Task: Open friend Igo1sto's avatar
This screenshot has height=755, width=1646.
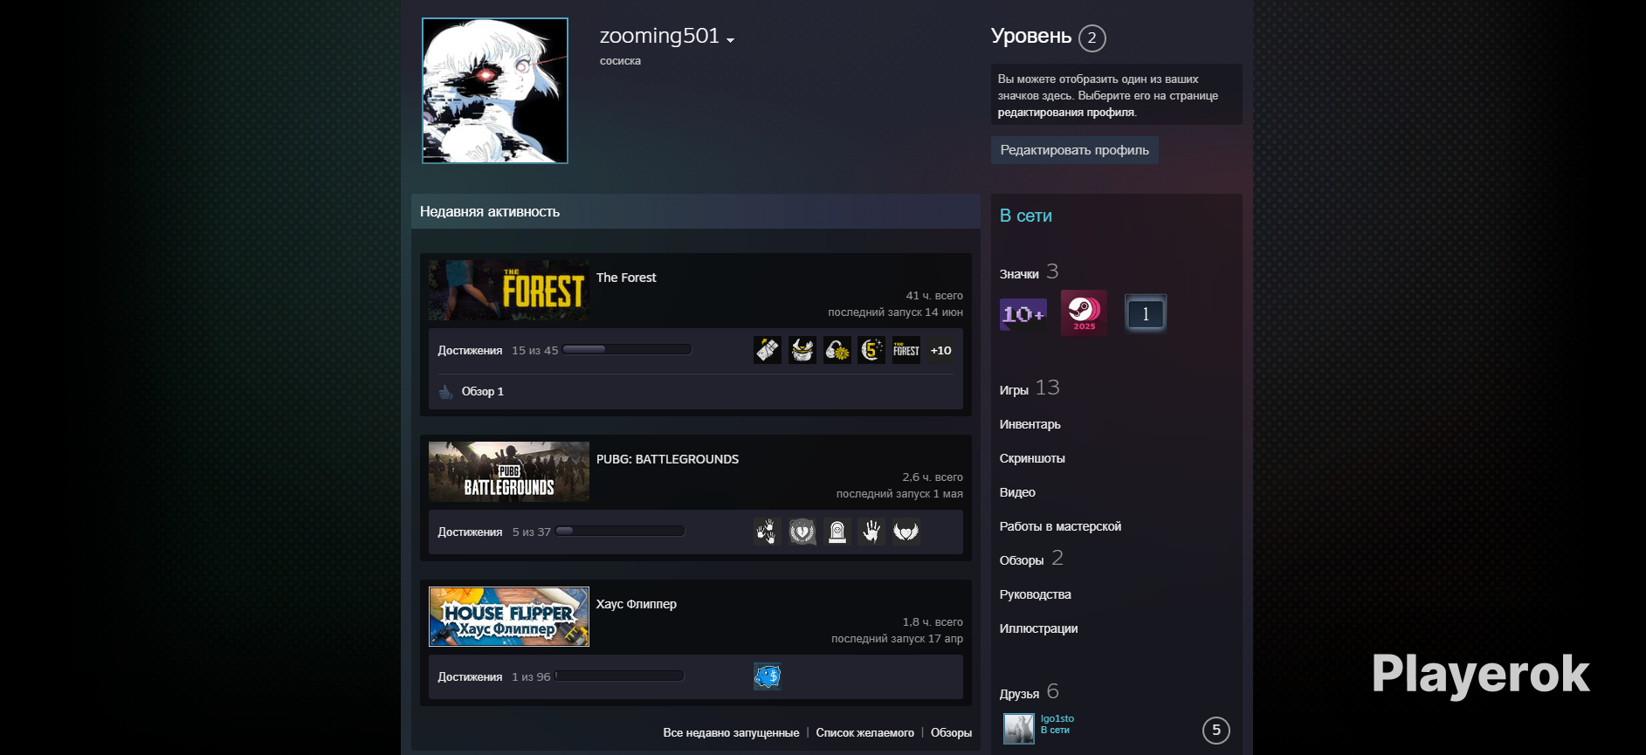Action: 1018,728
